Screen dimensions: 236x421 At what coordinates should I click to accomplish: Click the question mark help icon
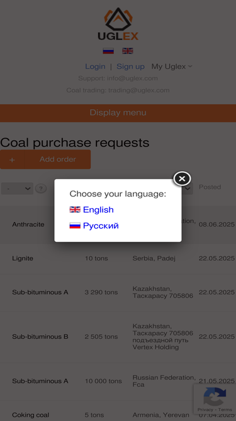click(41, 189)
